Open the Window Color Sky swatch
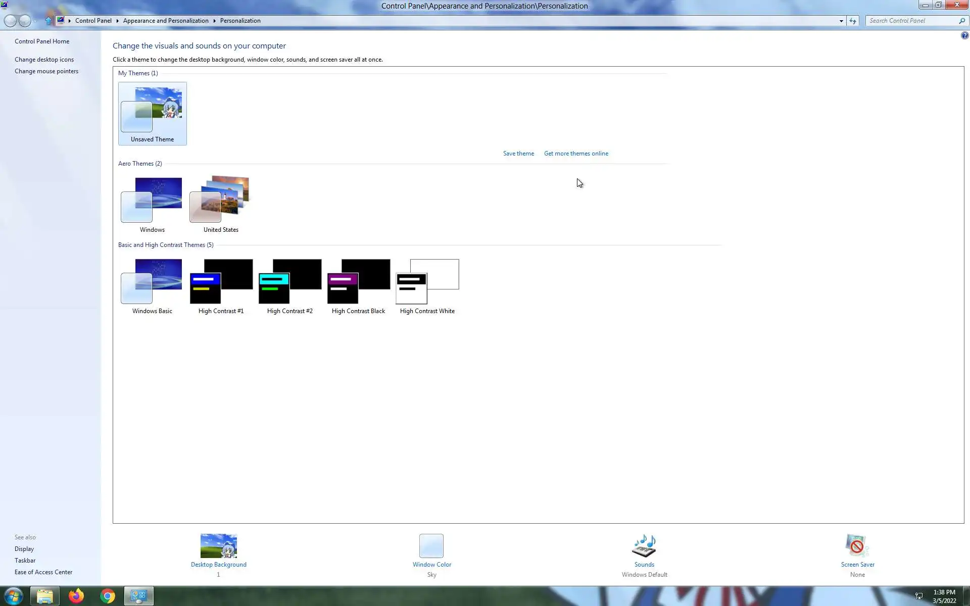This screenshot has height=606, width=970. [x=431, y=546]
